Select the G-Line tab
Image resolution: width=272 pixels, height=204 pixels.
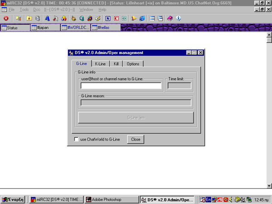click(81, 63)
